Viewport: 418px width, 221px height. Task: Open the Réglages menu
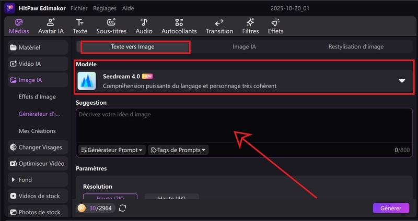click(x=104, y=8)
